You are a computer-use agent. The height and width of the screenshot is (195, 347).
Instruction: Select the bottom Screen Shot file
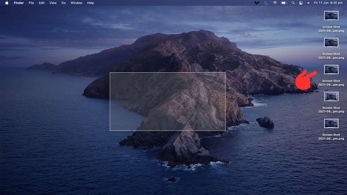point(331,123)
